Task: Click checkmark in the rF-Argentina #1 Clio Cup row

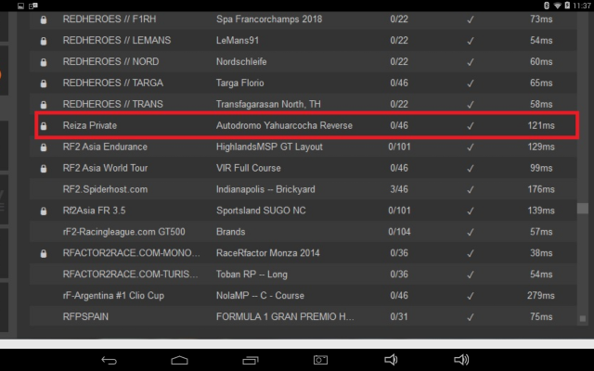Action: coord(471,296)
